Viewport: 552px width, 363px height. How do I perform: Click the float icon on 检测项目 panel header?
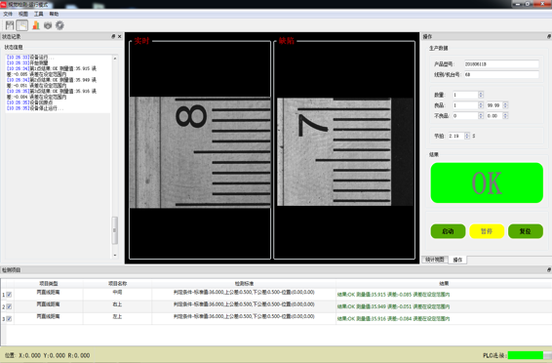[548, 269]
